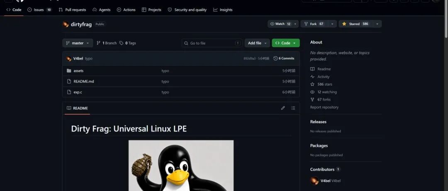Click the dirtyfrag repository name
448x191 pixels.
(81, 24)
